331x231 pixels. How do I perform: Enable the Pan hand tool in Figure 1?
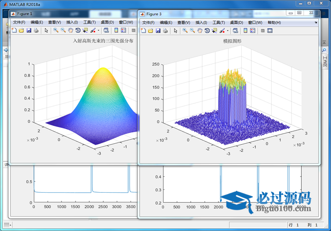(x=70, y=30)
